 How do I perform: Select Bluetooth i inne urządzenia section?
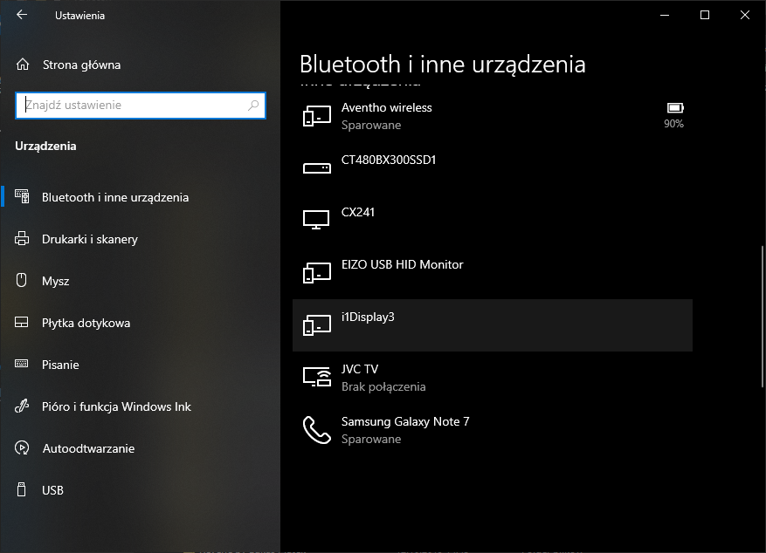(114, 197)
